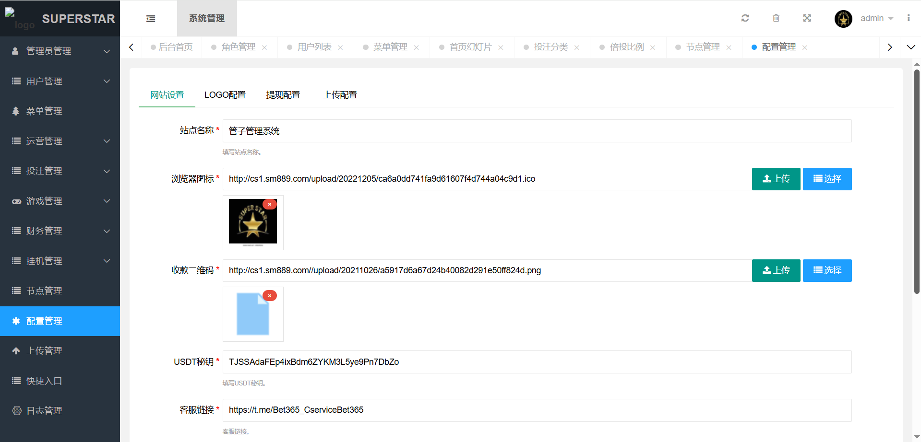
Task: Select 配置管理 in the sidebar
Action: 60,321
